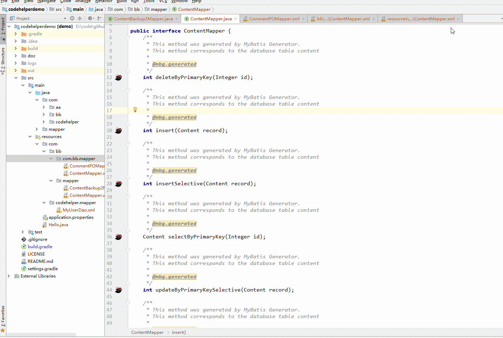Click the MyBatis bird icon beside updateByPrimaryKeySelective
Image resolution: width=503 pixels, height=338 pixels.
(x=119, y=290)
